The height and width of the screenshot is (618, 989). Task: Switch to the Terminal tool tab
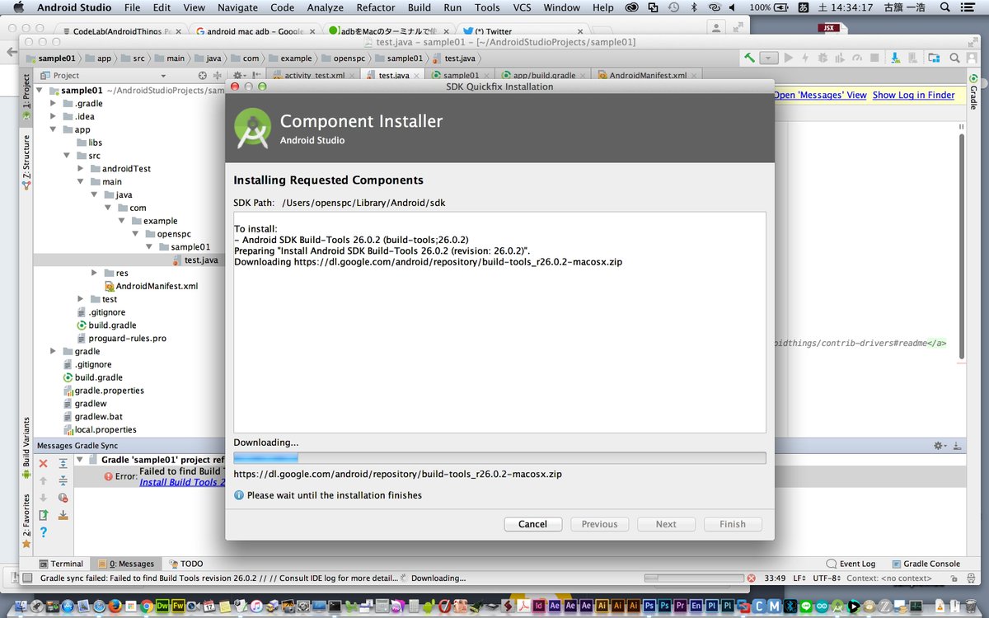tap(60, 564)
